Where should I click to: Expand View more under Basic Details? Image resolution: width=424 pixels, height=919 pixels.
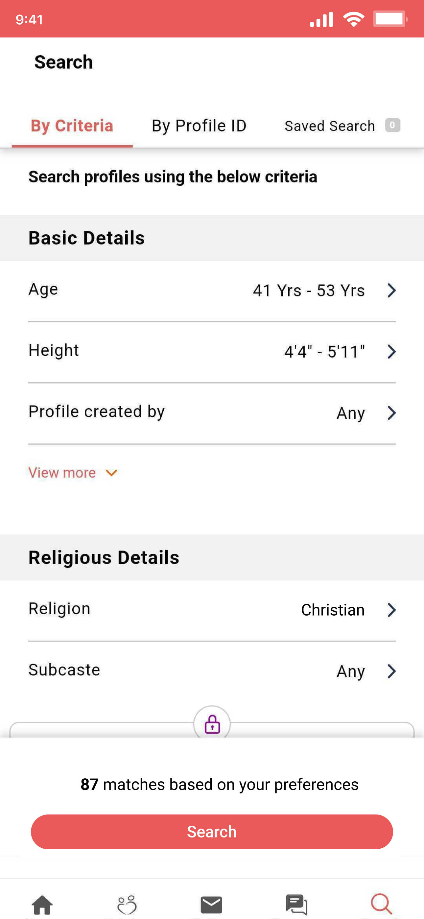pos(73,473)
